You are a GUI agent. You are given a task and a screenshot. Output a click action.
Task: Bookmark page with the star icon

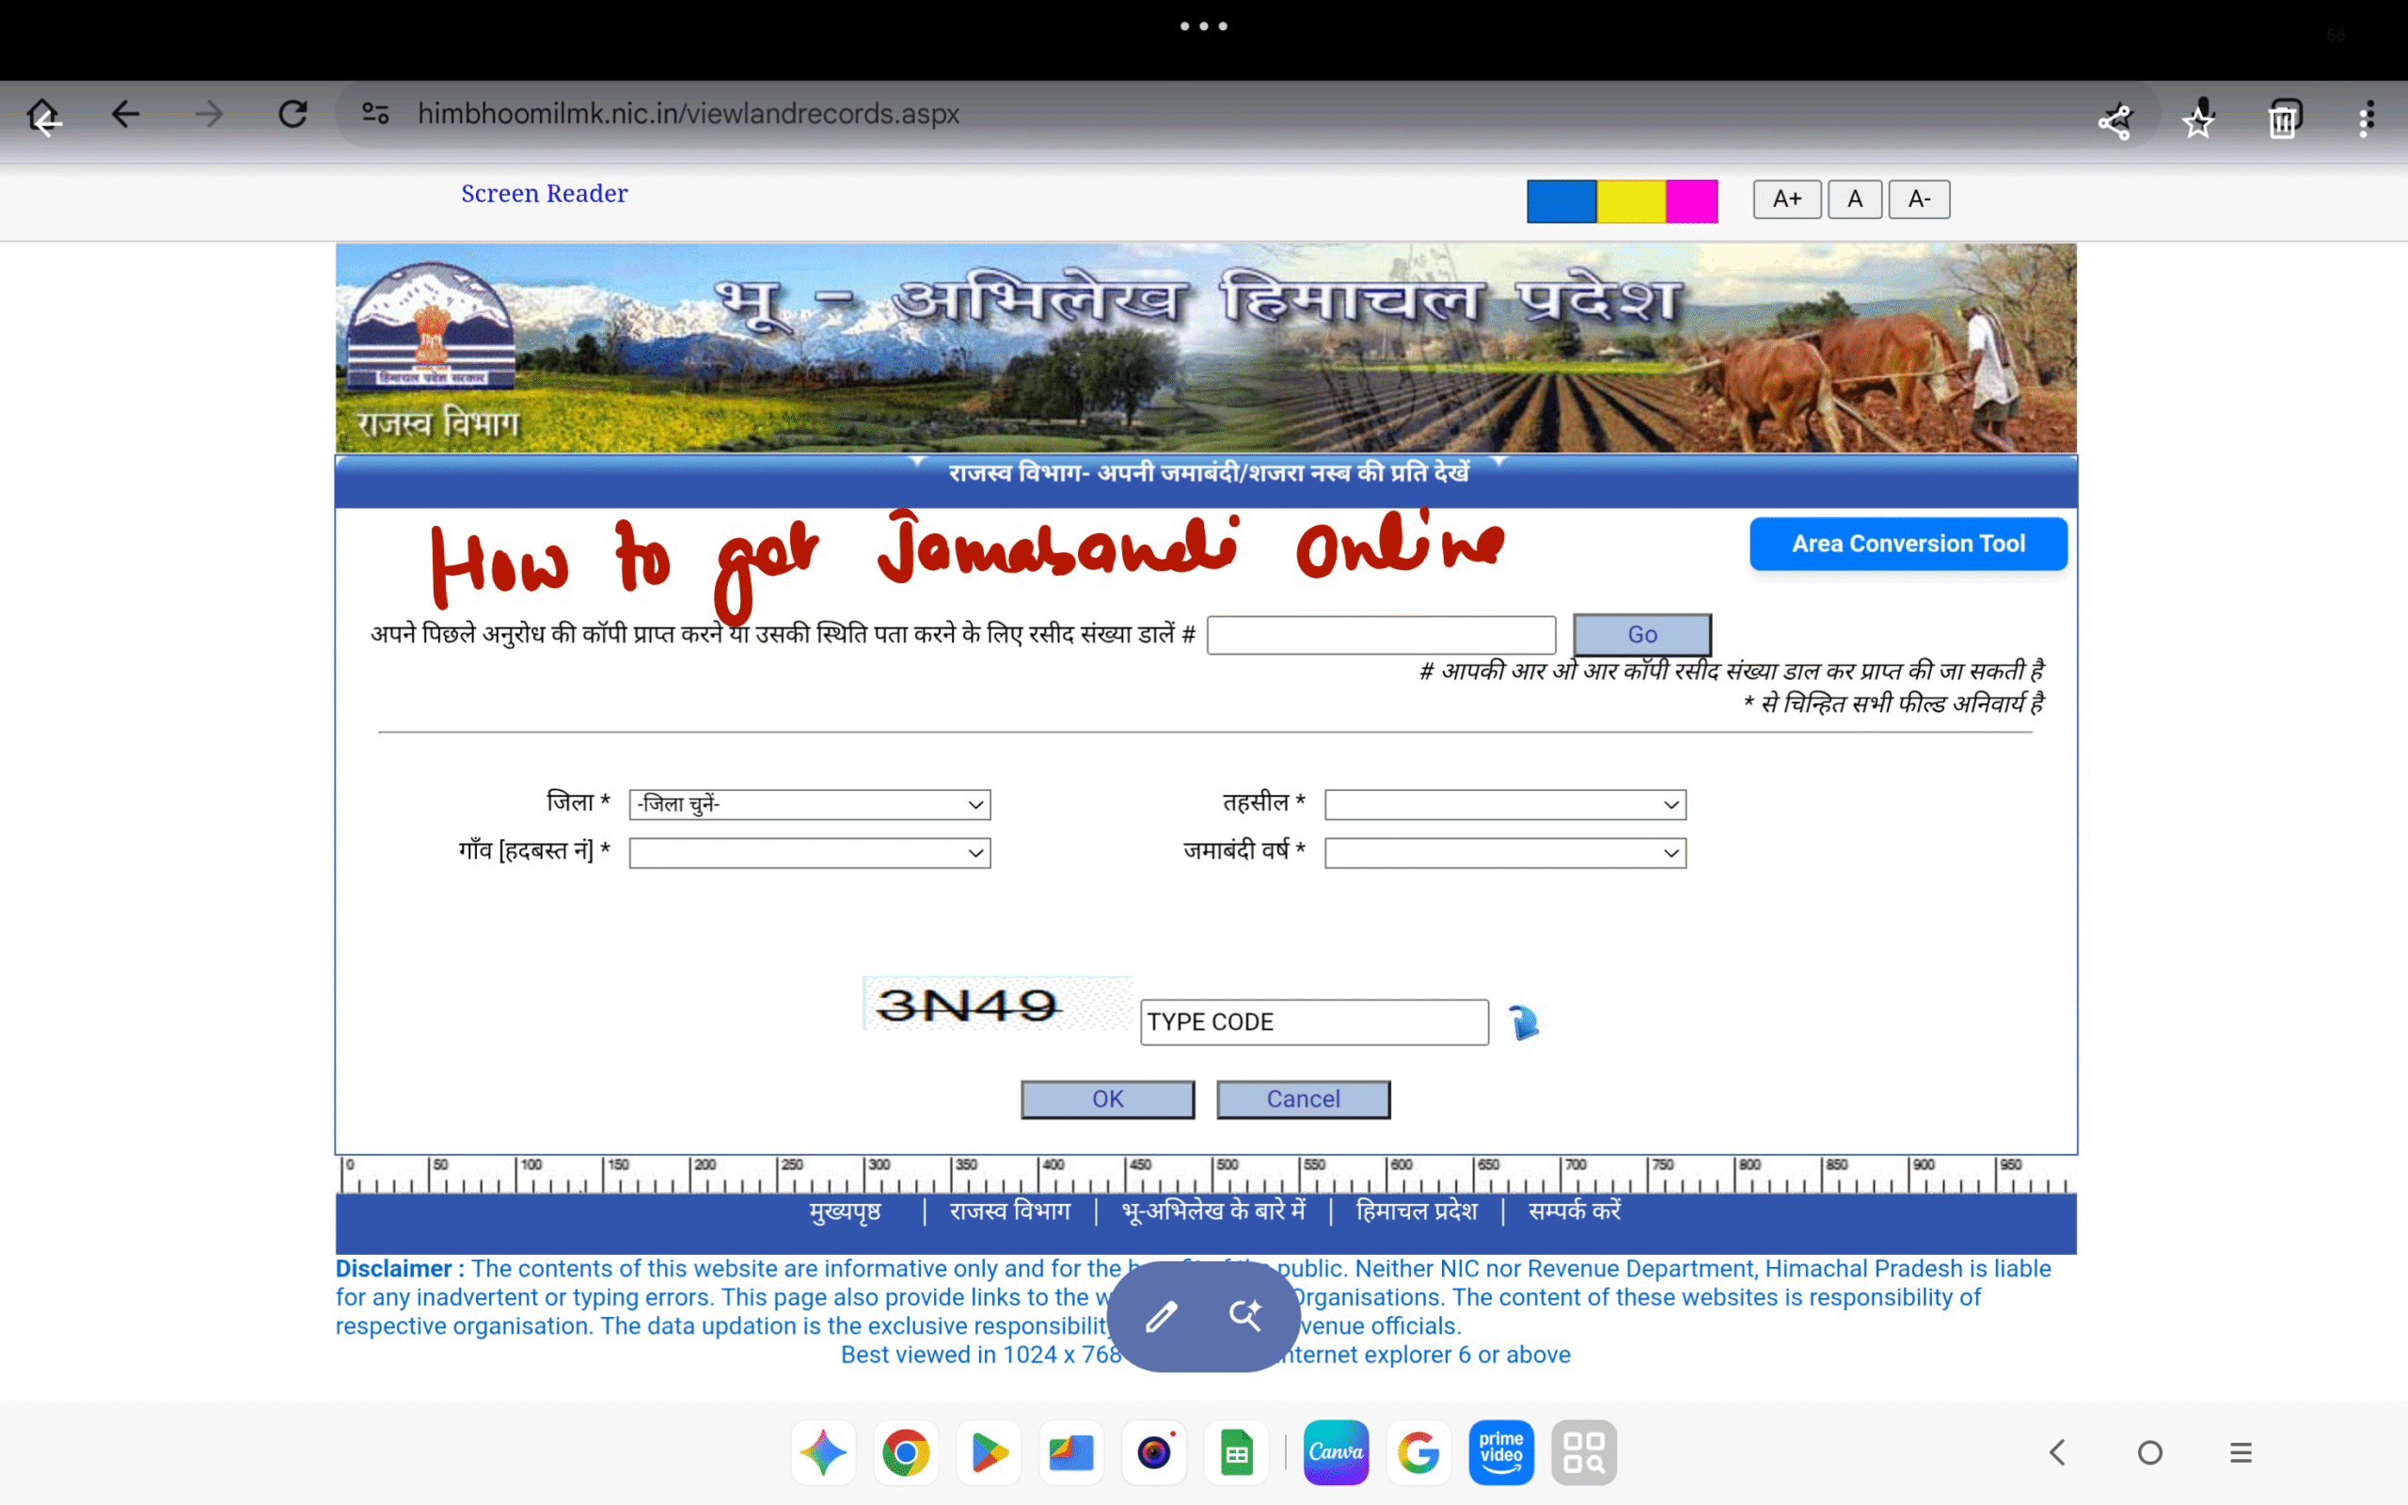[x=2197, y=121]
